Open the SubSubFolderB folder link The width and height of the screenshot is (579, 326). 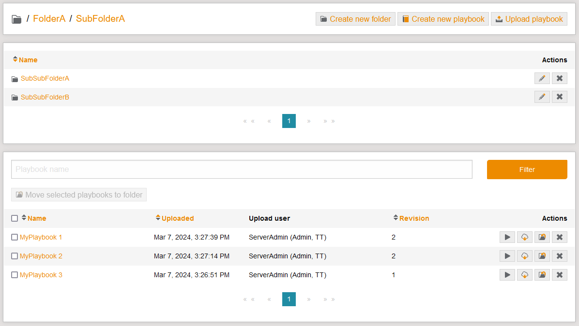pos(45,97)
